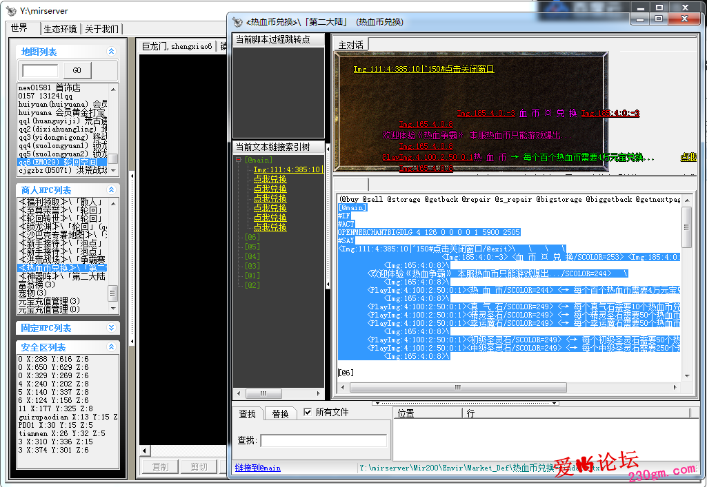Click the link tree scroll left arrow

239,393
